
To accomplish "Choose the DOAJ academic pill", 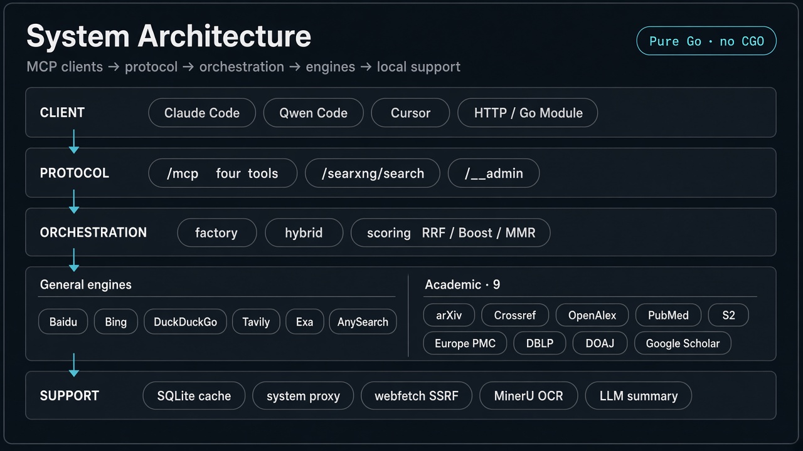I will [600, 343].
